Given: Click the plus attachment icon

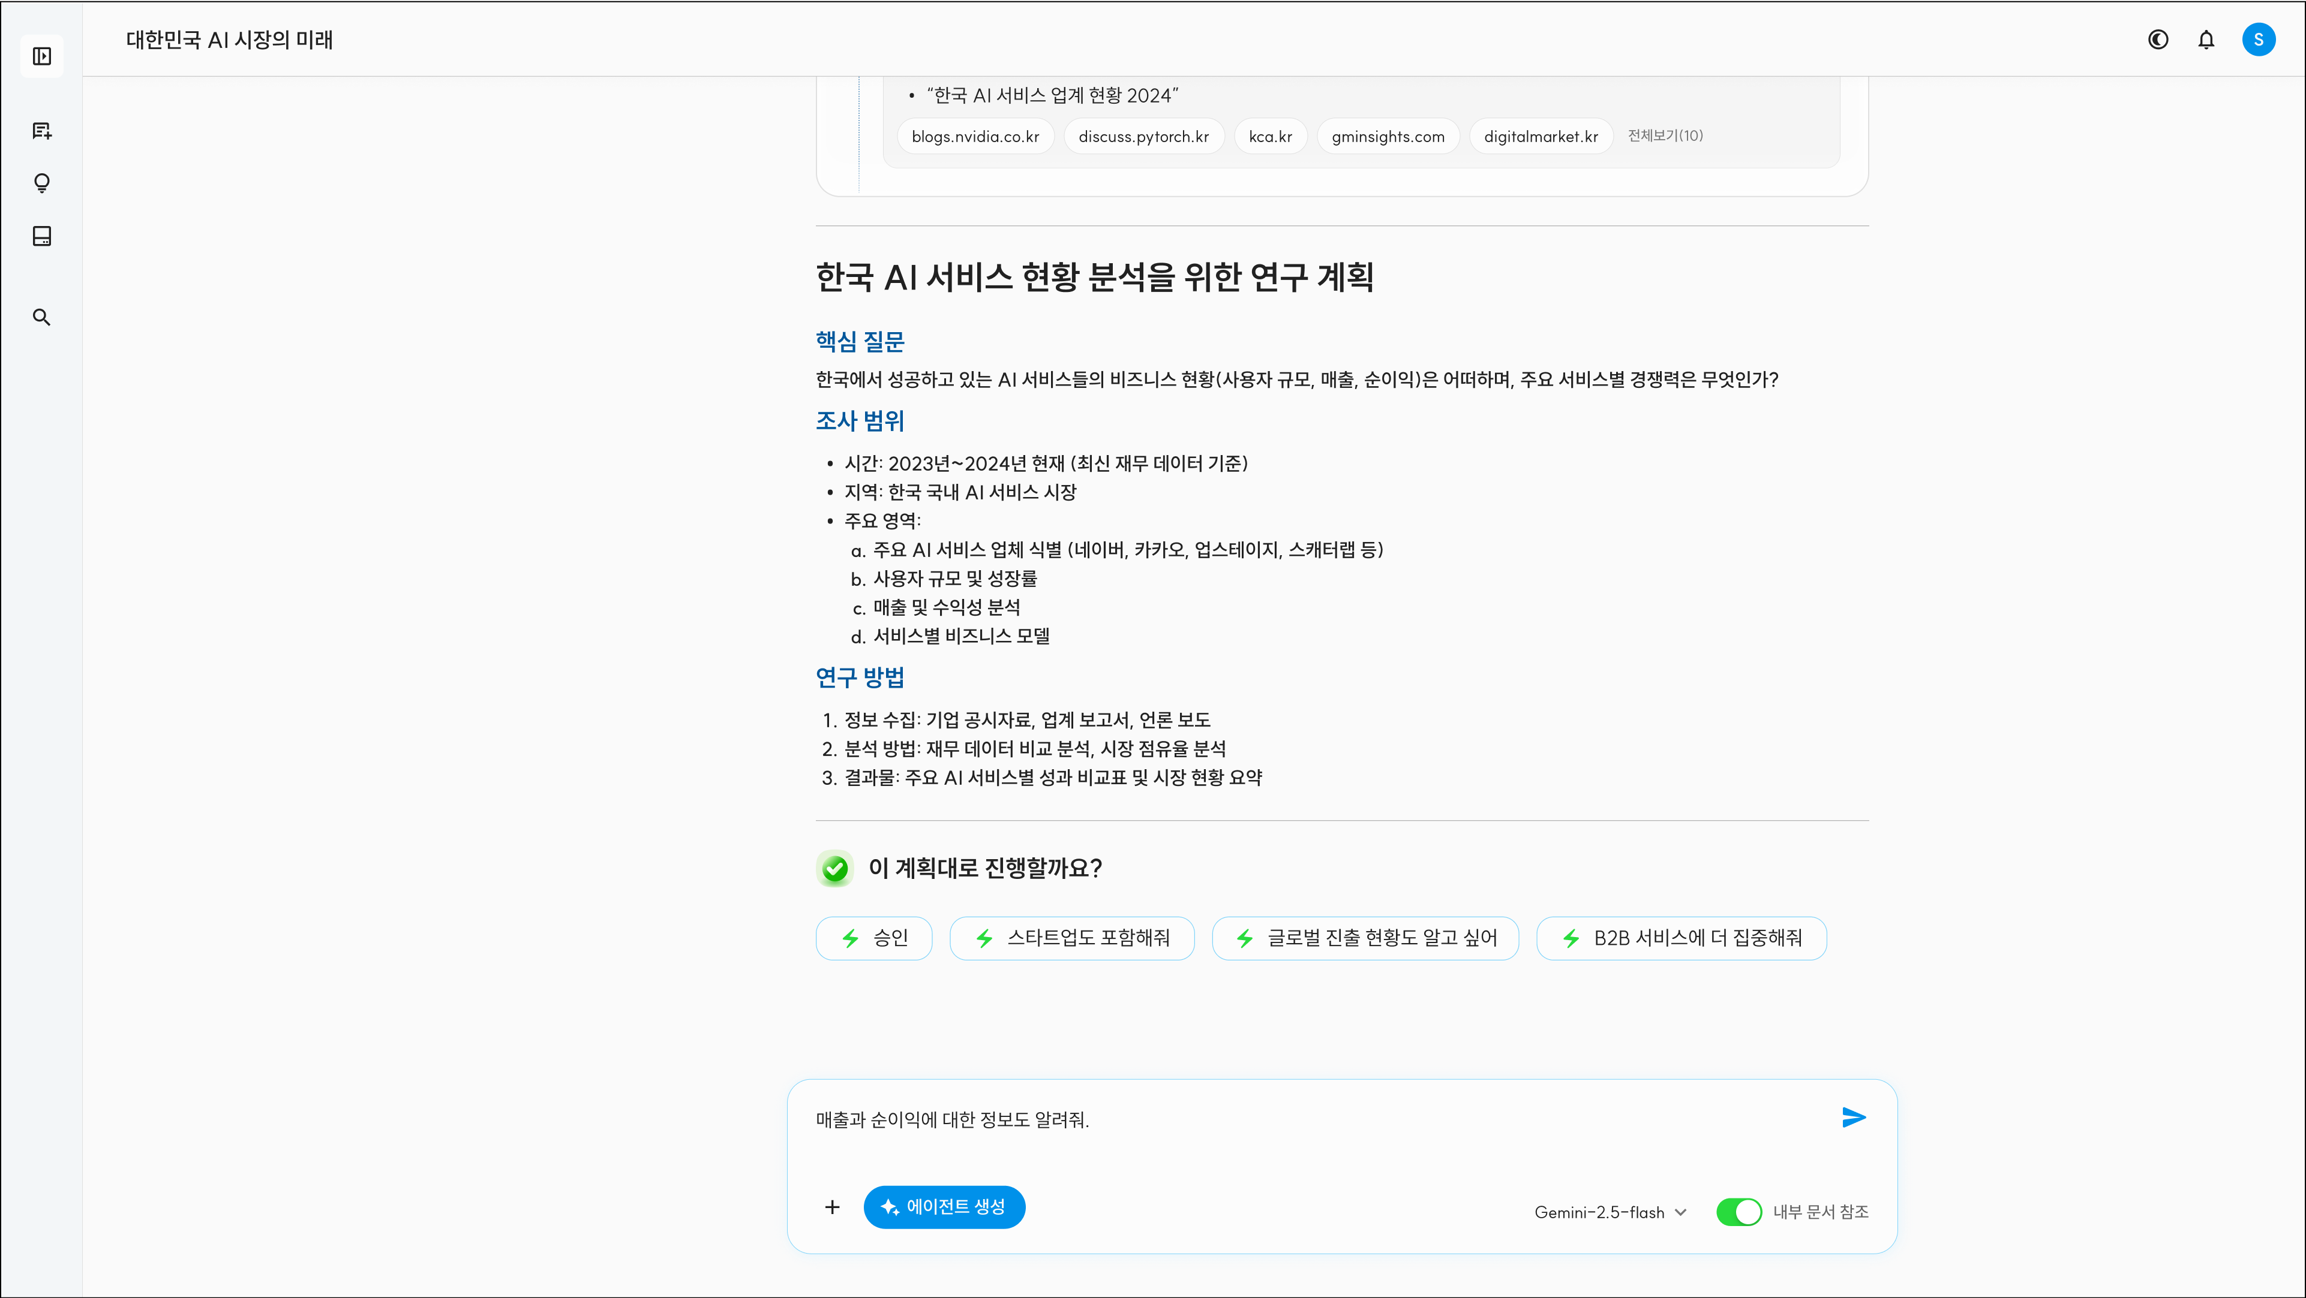Looking at the screenshot, I should [x=831, y=1207].
